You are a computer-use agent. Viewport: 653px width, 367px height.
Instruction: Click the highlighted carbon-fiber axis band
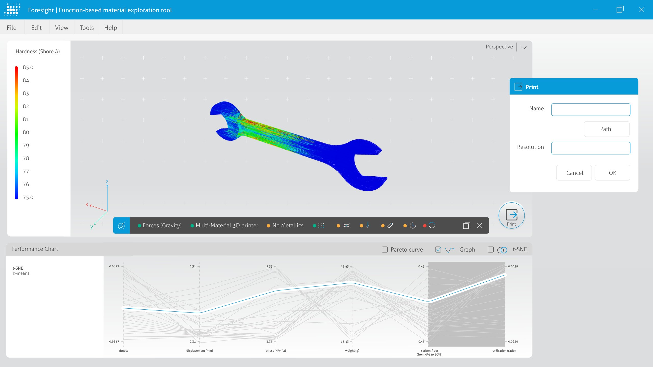pos(466,304)
